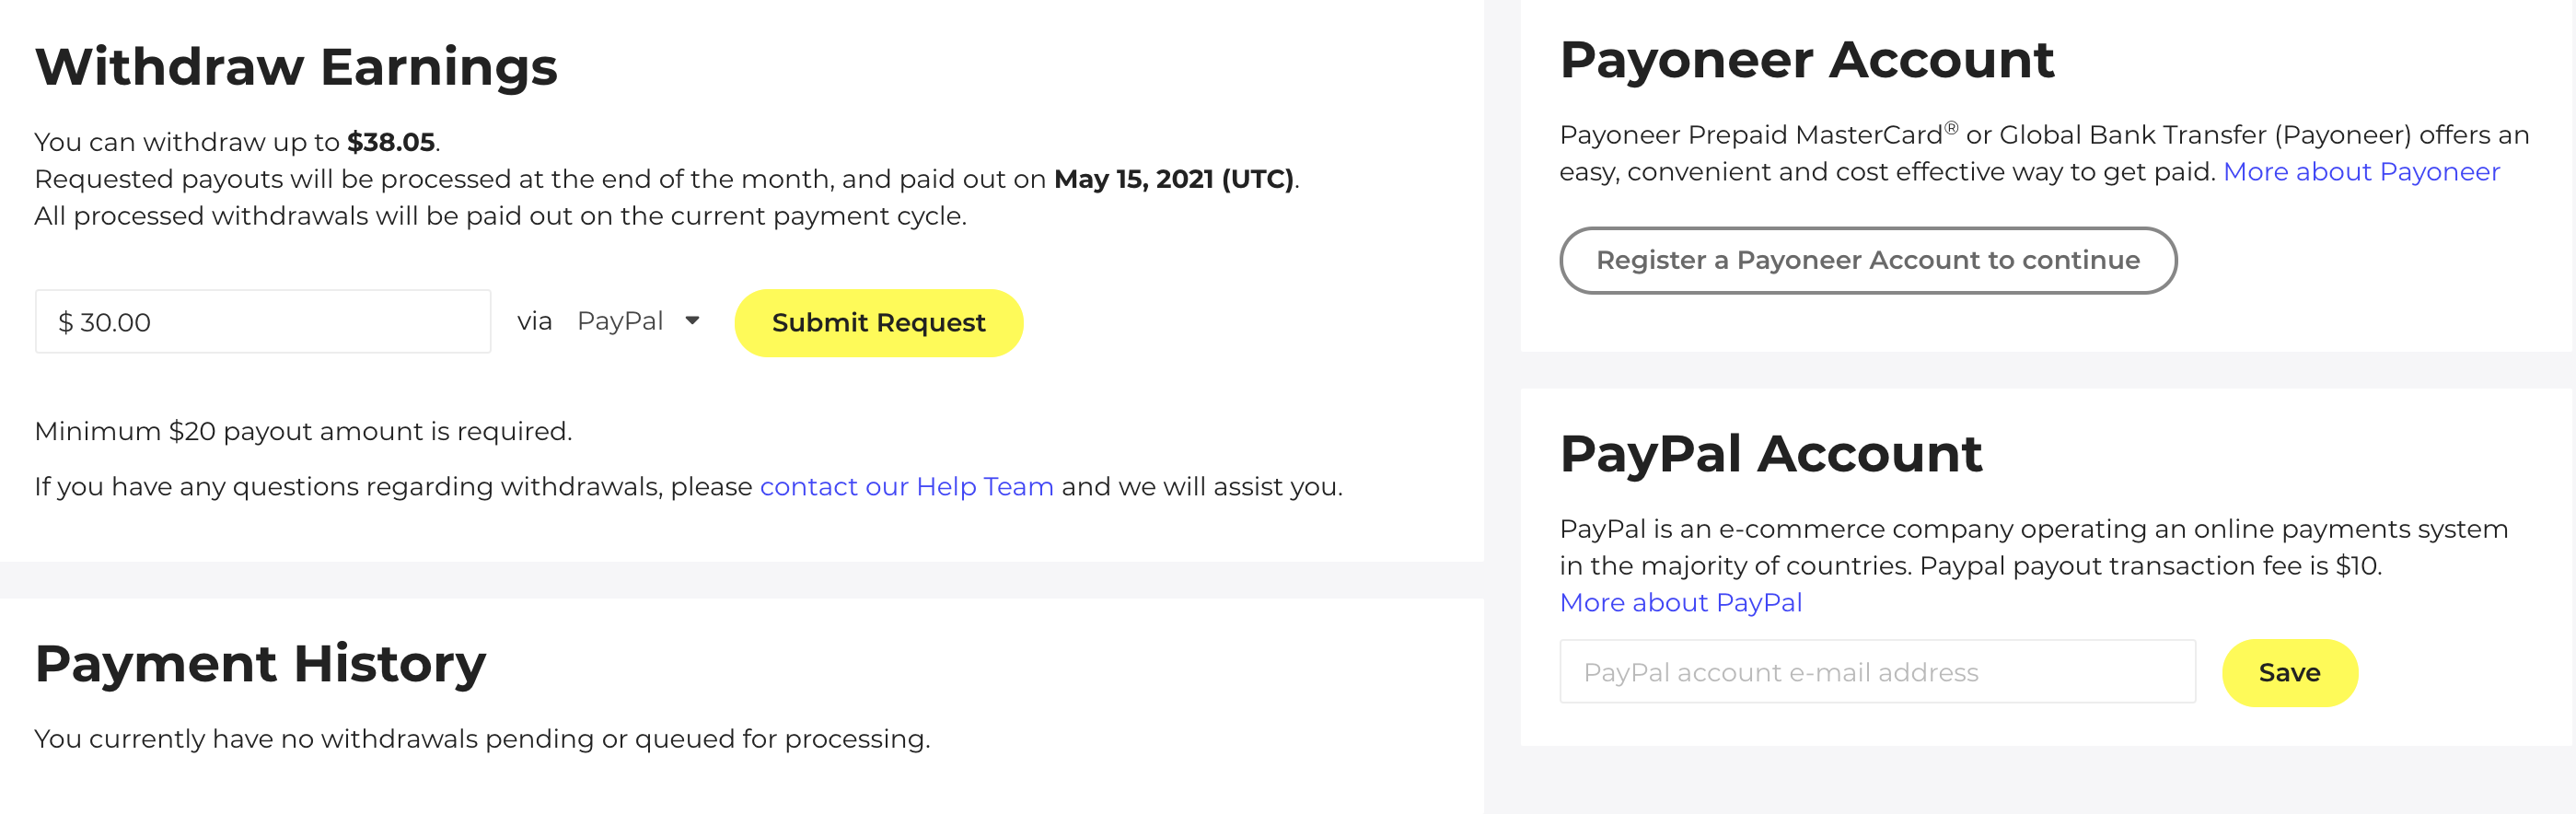Click the no withdrawals pending message
2576x814 pixels.
point(482,739)
